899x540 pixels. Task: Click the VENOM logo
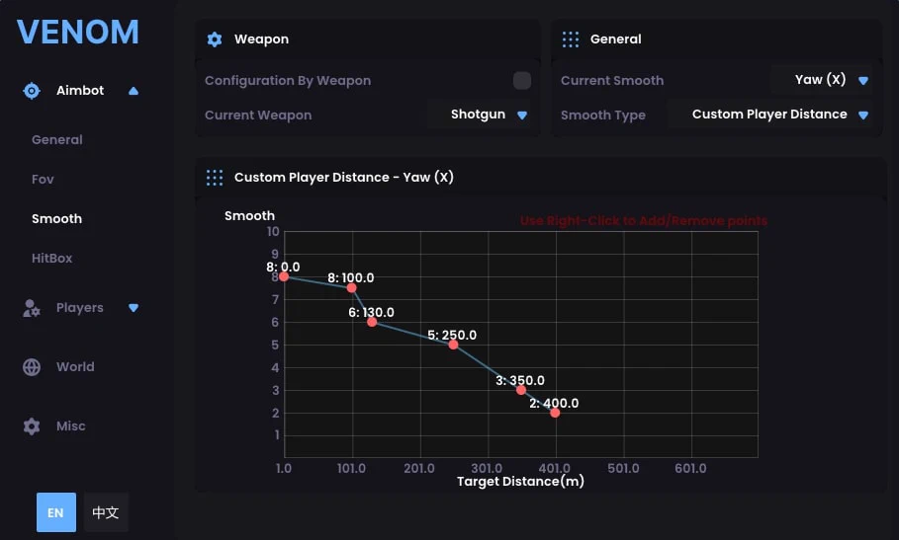click(x=78, y=32)
